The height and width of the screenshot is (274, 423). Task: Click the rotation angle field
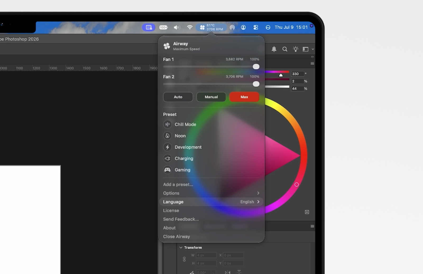tap(203, 272)
